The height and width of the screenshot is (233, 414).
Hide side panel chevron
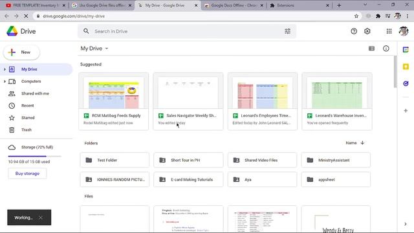[x=406, y=224]
